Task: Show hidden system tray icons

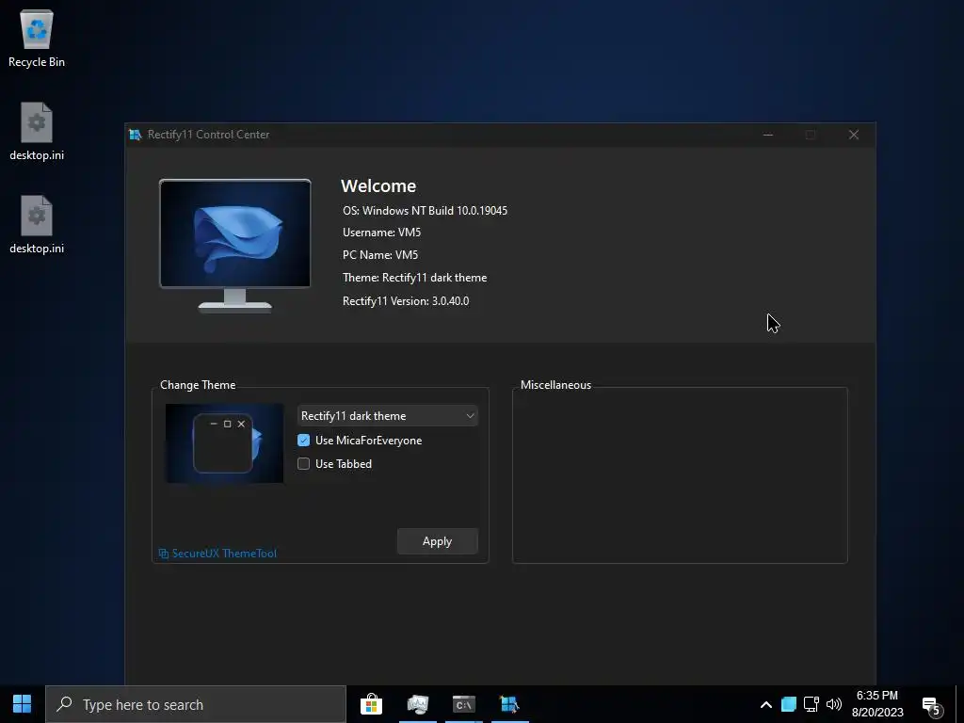Action: click(766, 704)
